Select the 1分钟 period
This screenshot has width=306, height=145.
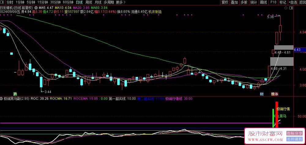20,2
